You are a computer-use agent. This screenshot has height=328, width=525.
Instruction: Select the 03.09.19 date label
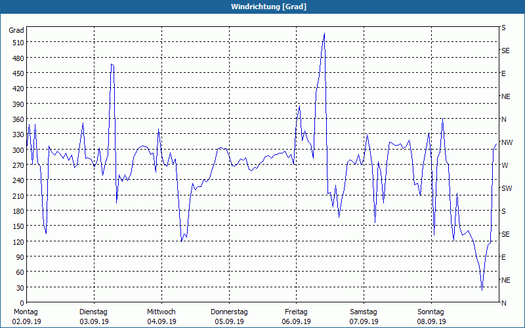[x=94, y=321]
